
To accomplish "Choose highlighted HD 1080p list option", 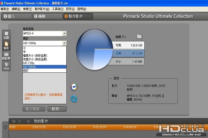I will point(45,67).
